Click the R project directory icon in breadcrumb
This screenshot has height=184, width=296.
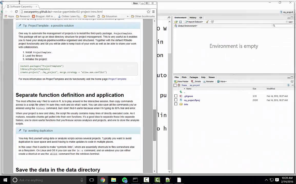point(288,85)
